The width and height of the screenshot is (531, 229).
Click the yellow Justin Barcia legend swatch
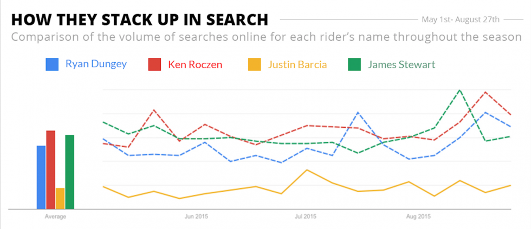coord(254,64)
